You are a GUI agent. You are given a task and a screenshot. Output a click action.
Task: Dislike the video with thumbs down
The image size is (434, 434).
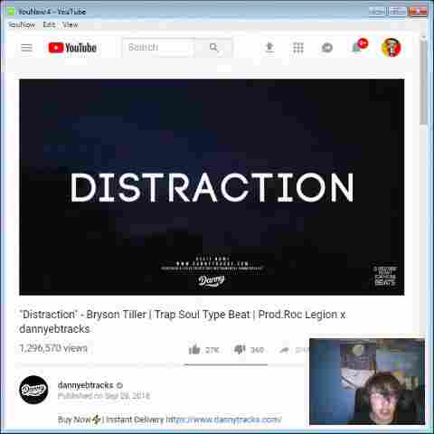[240, 350]
